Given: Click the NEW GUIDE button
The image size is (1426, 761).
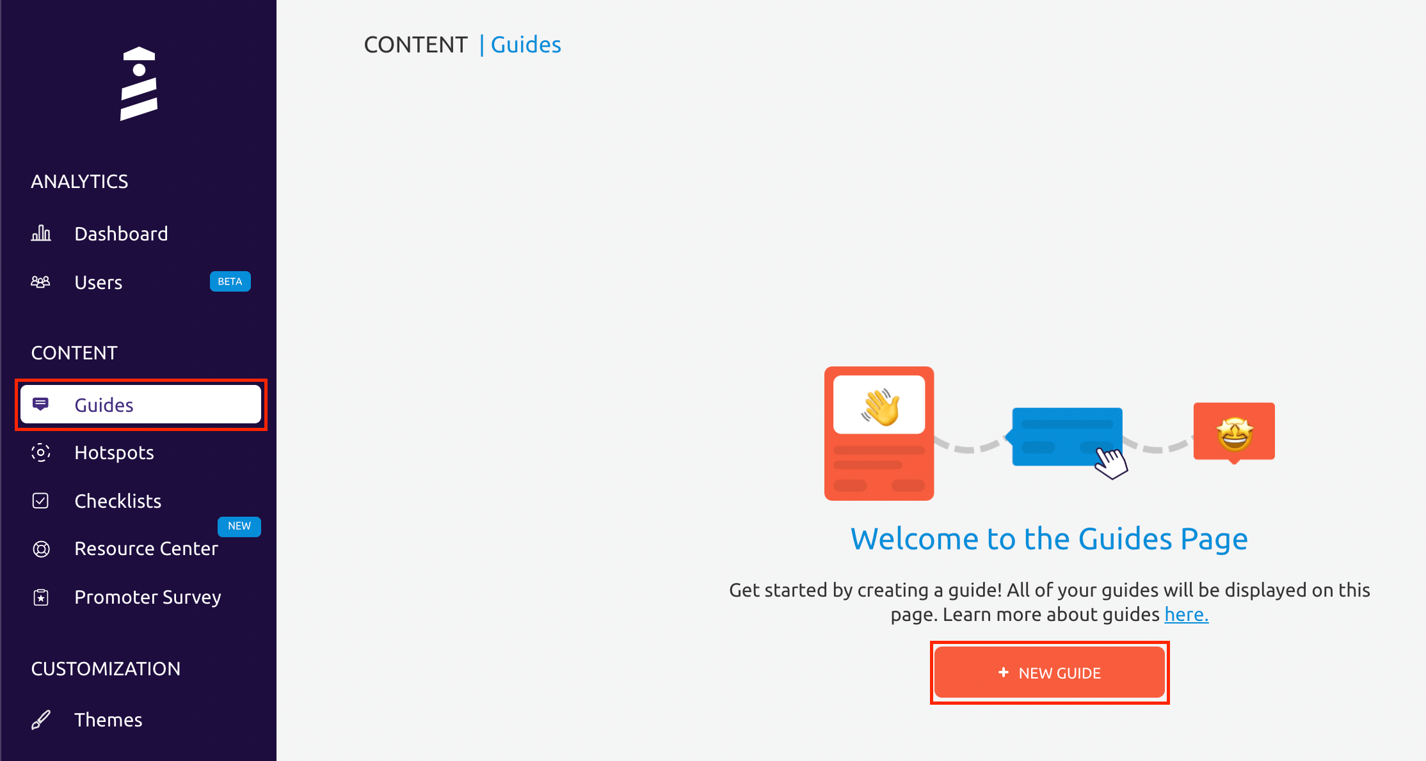Looking at the screenshot, I should (x=1049, y=673).
